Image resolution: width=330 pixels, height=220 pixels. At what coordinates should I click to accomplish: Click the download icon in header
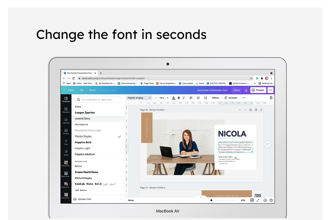tap(246, 90)
